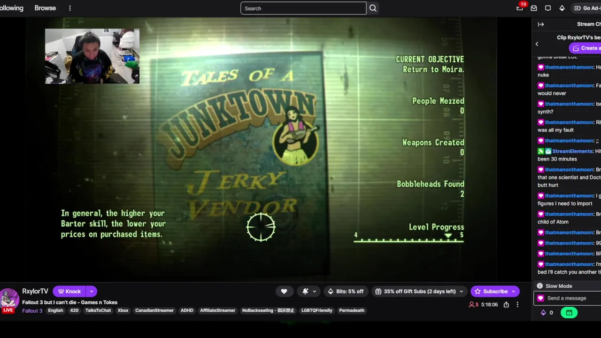The width and height of the screenshot is (601, 338).
Task: Select the 420 tag
Action: click(74, 310)
